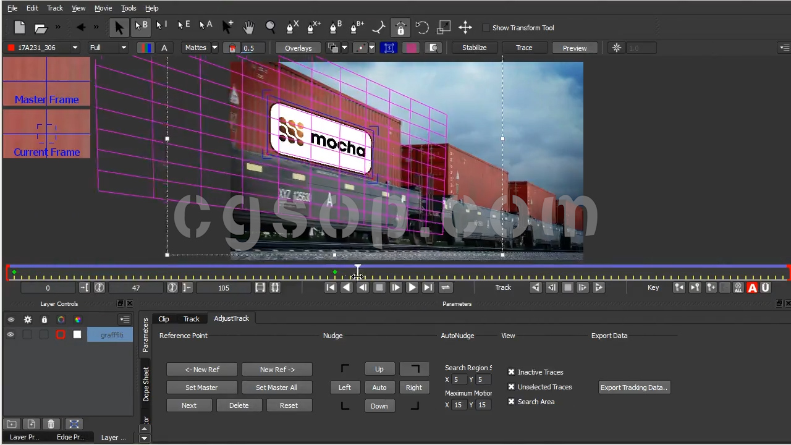Screen dimensions: 791x445
Task: Open the Movie menu
Action: (103, 8)
